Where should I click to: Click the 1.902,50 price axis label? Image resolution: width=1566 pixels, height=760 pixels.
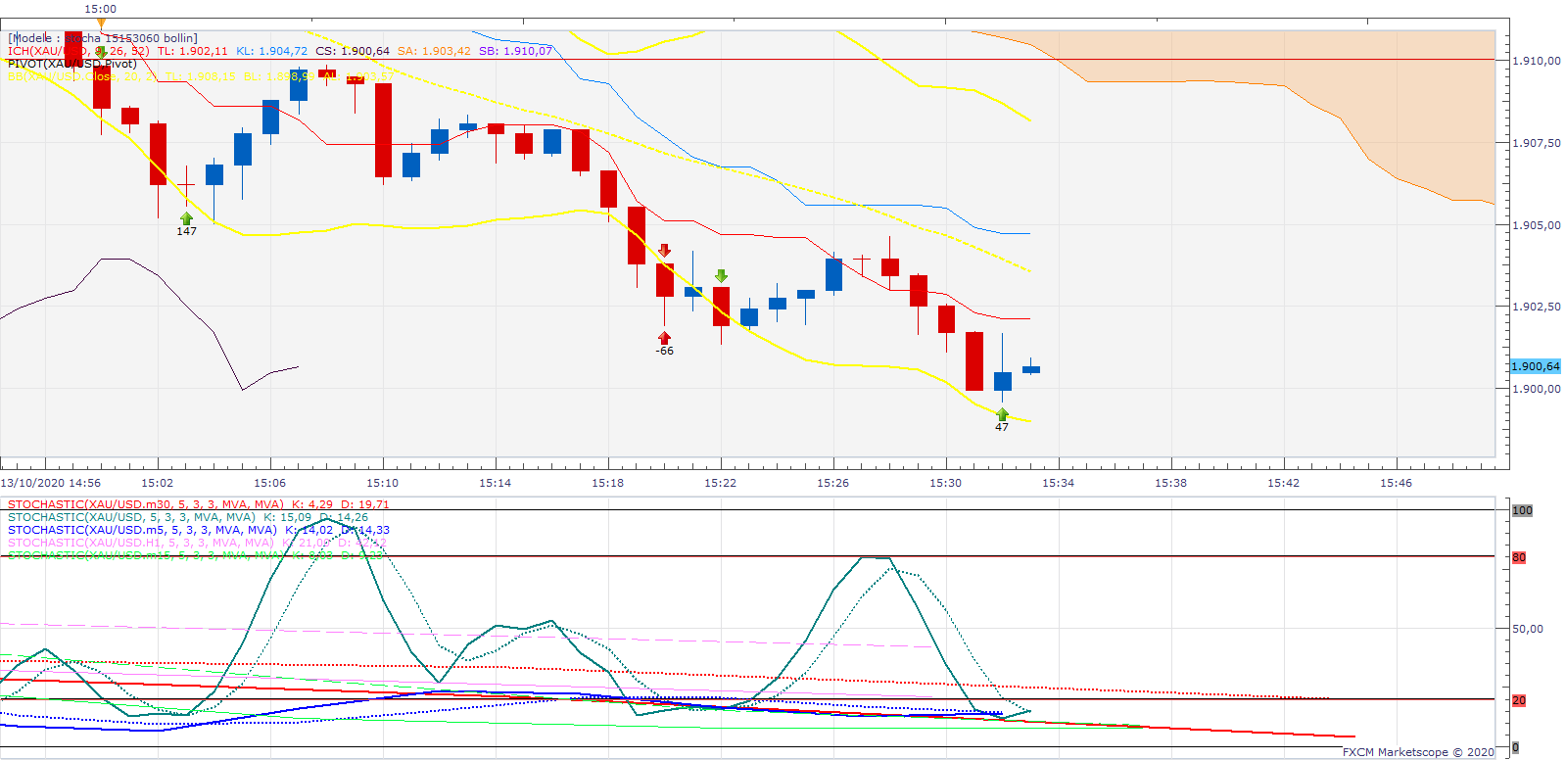pyautogui.click(x=1537, y=307)
